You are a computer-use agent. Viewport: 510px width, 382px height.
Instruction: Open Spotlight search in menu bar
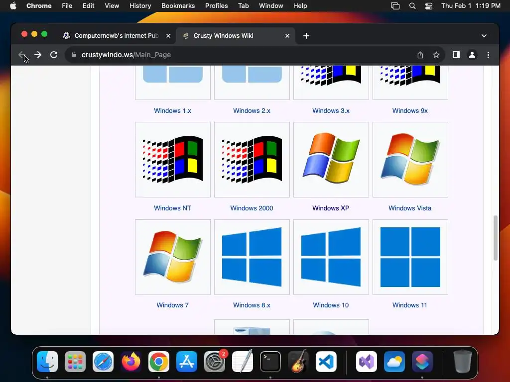pyautogui.click(x=412, y=6)
